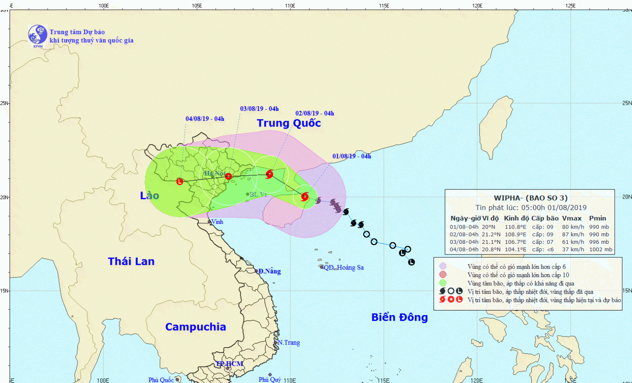Click legend text ending with đã qua
The width and height of the screenshot is (632, 383).
(x=530, y=292)
